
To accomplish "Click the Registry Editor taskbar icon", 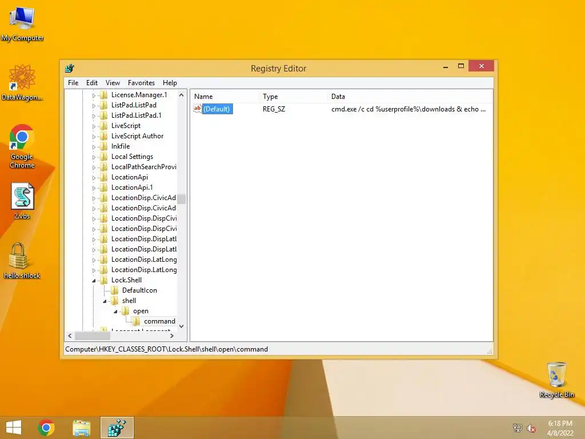I will pos(117,428).
